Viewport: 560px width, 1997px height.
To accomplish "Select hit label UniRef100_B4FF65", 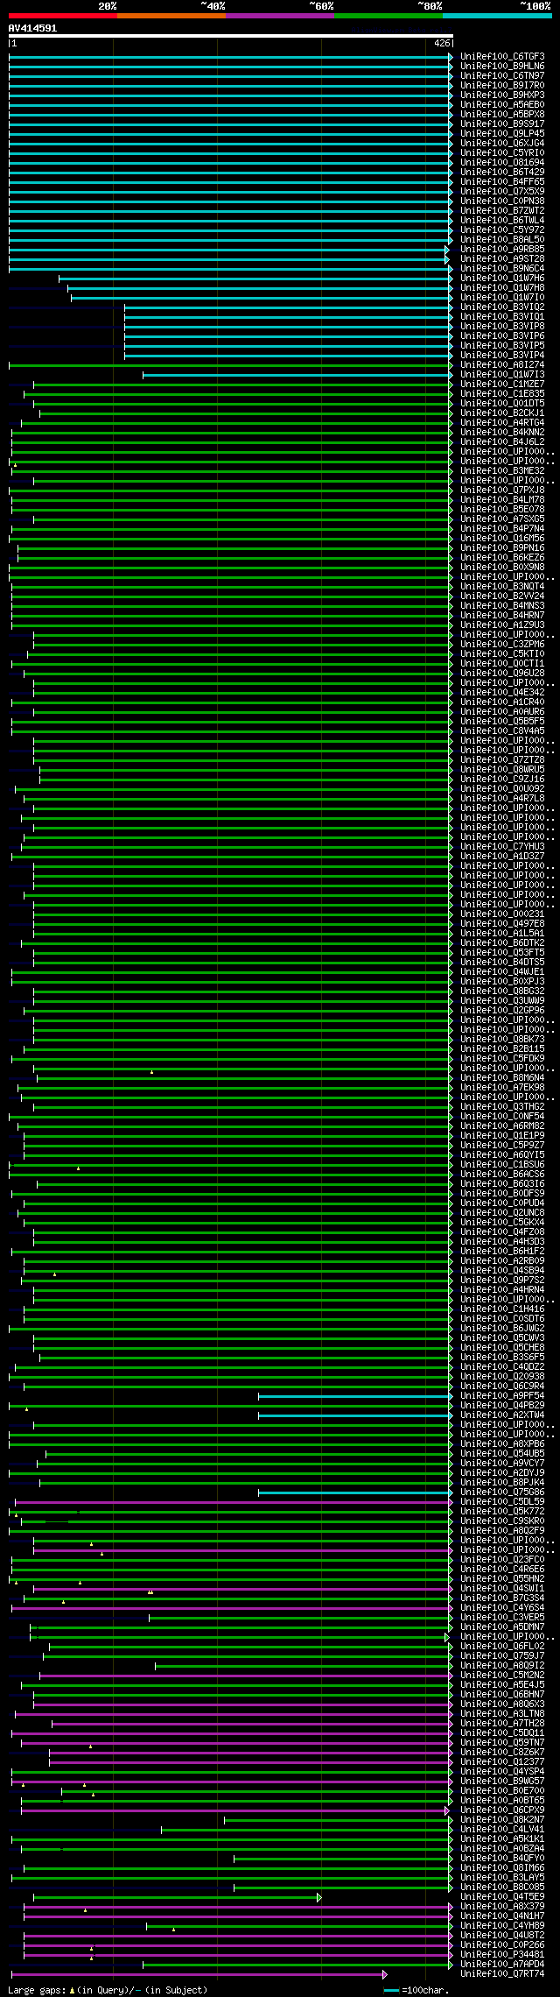I will coord(502,182).
